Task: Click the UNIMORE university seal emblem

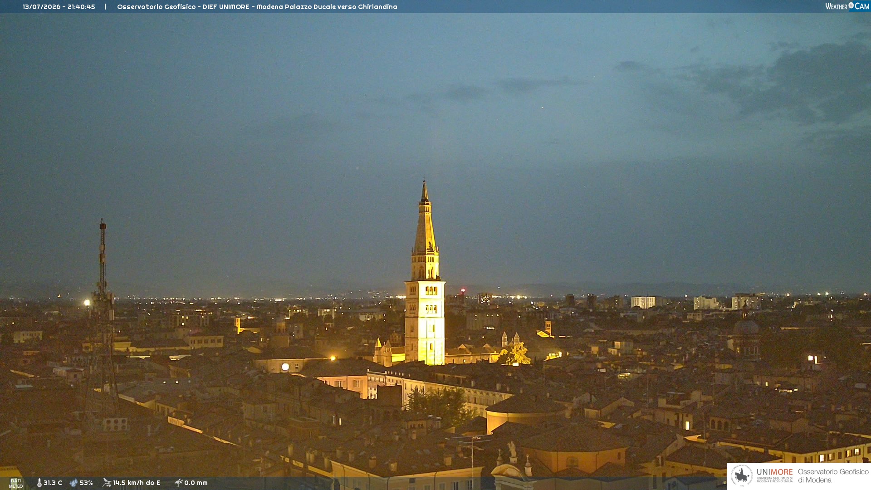Action: pos(742,475)
